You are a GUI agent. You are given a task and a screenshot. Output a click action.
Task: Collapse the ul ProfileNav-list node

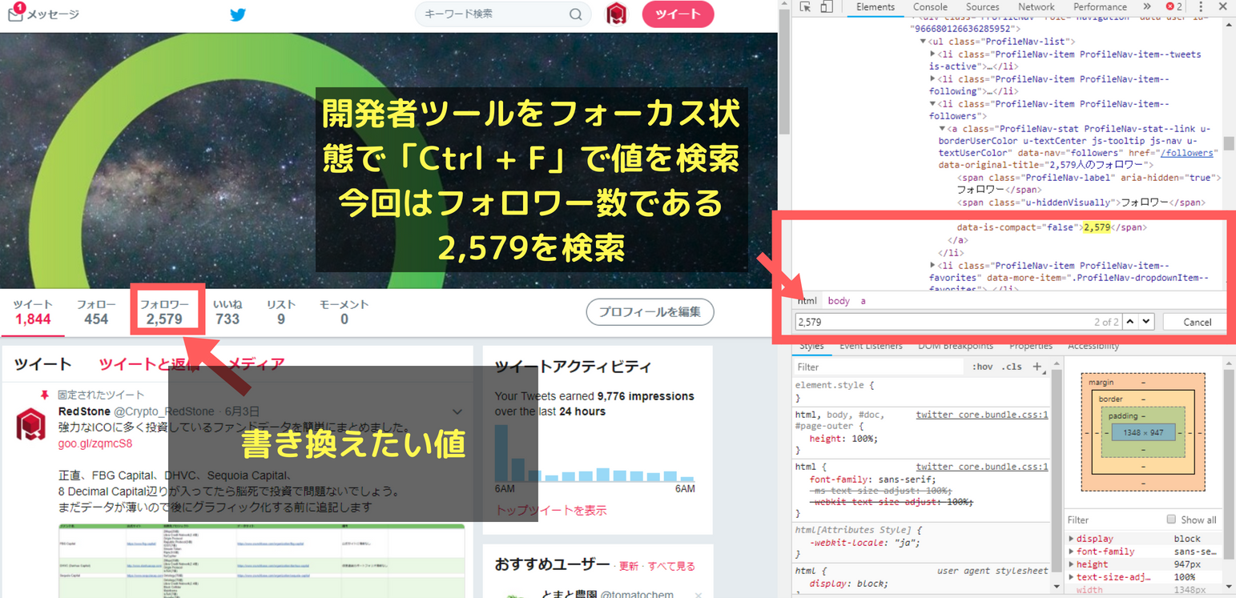click(923, 42)
